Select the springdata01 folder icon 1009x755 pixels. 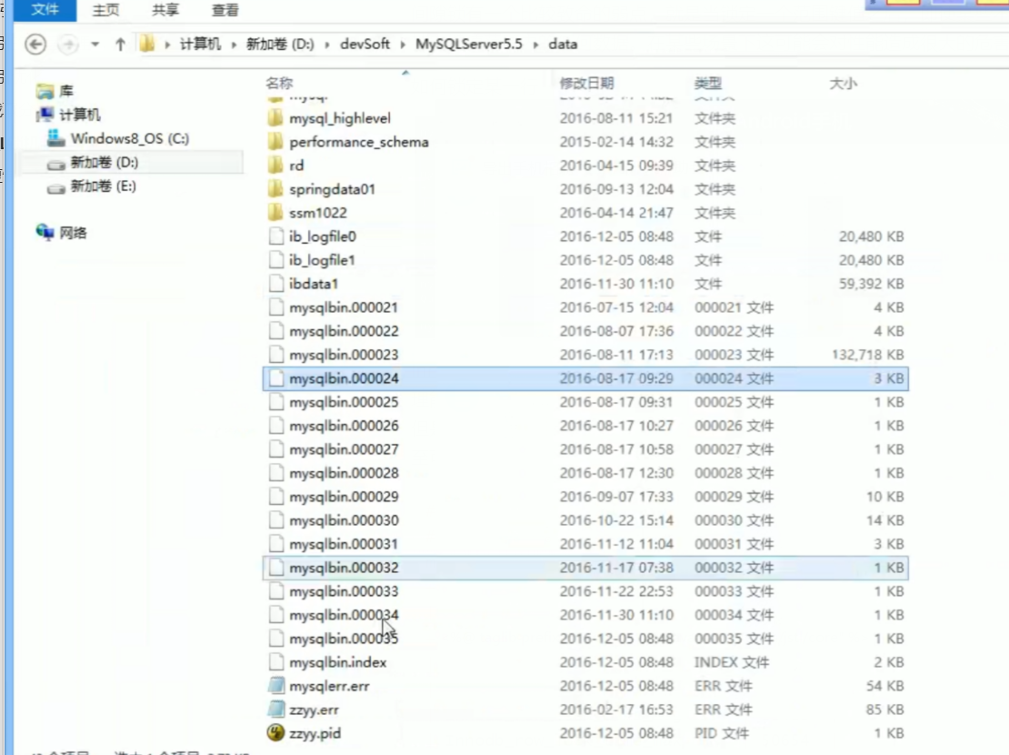[x=275, y=189]
